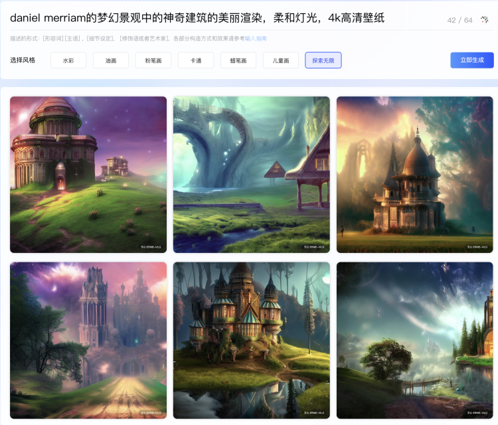Image resolution: width=498 pixels, height=425 pixels.
Task: Open the 输入指南 input guide link
Action: [x=256, y=39]
